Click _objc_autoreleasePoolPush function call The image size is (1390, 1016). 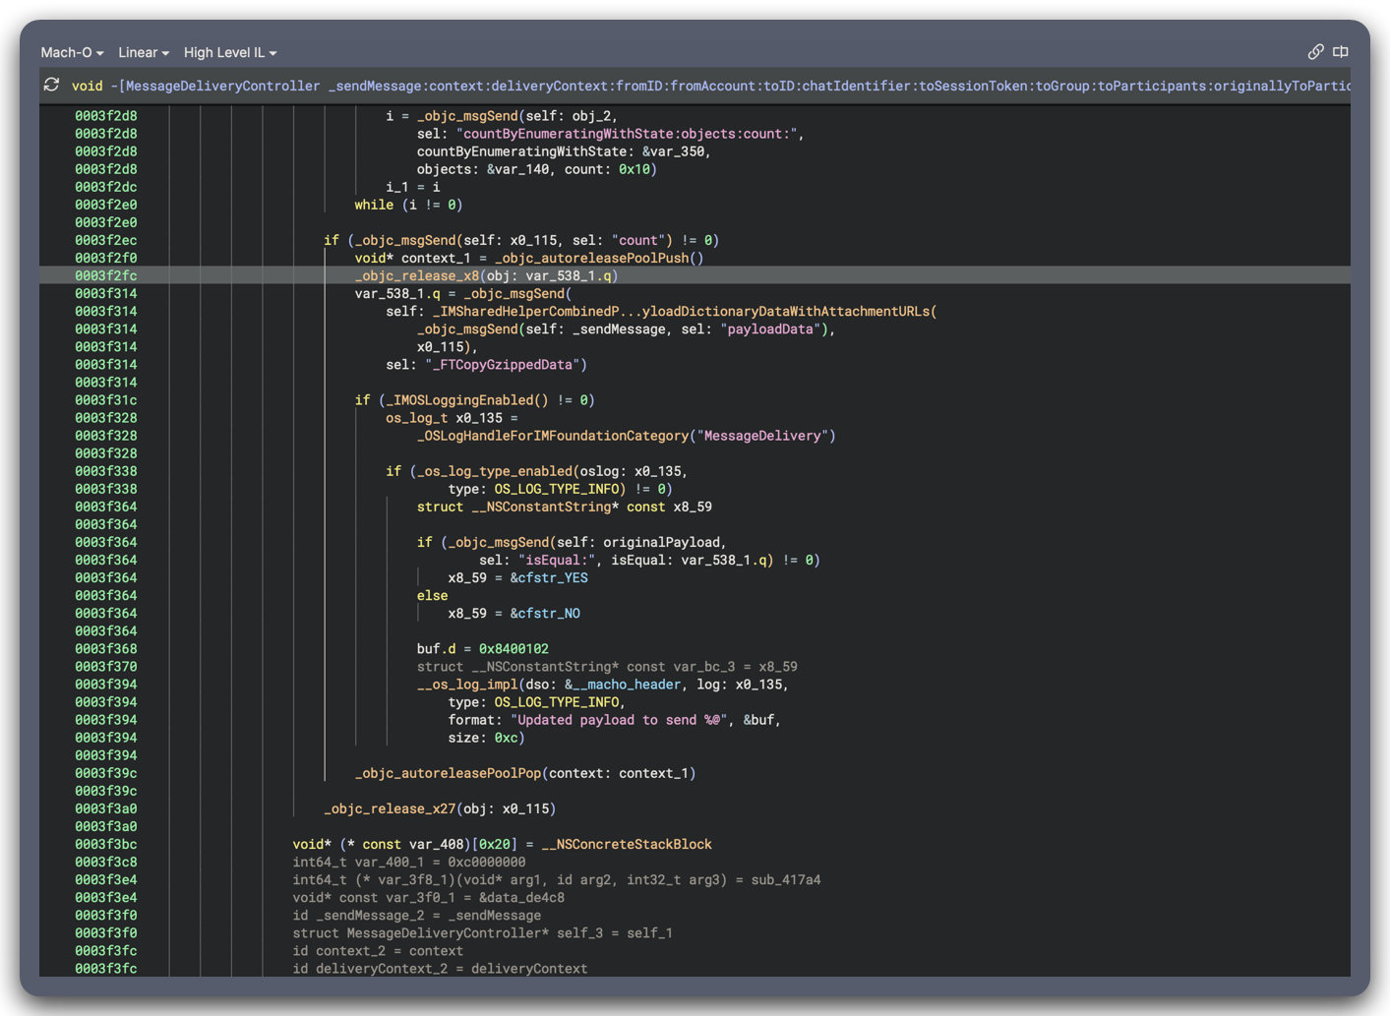[591, 258]
